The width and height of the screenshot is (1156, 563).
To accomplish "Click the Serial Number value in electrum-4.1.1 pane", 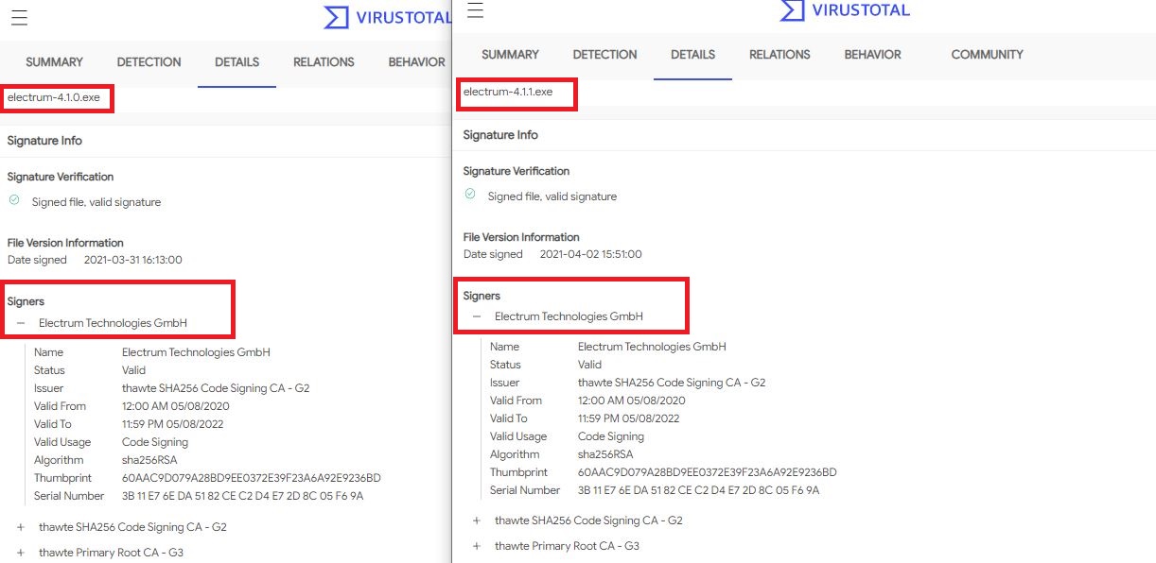I will point(699,490).
